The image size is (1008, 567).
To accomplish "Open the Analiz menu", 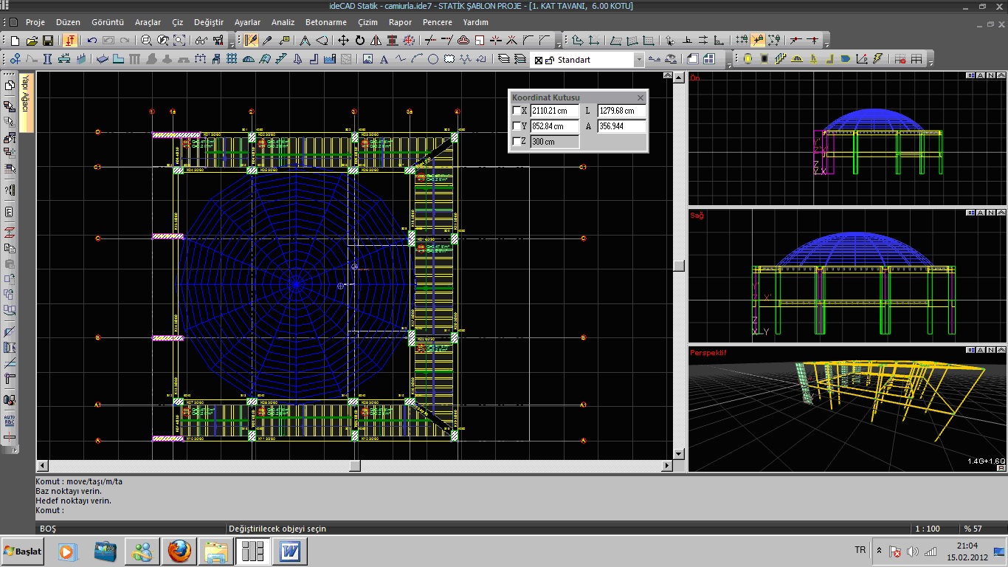I will [283, 22].
